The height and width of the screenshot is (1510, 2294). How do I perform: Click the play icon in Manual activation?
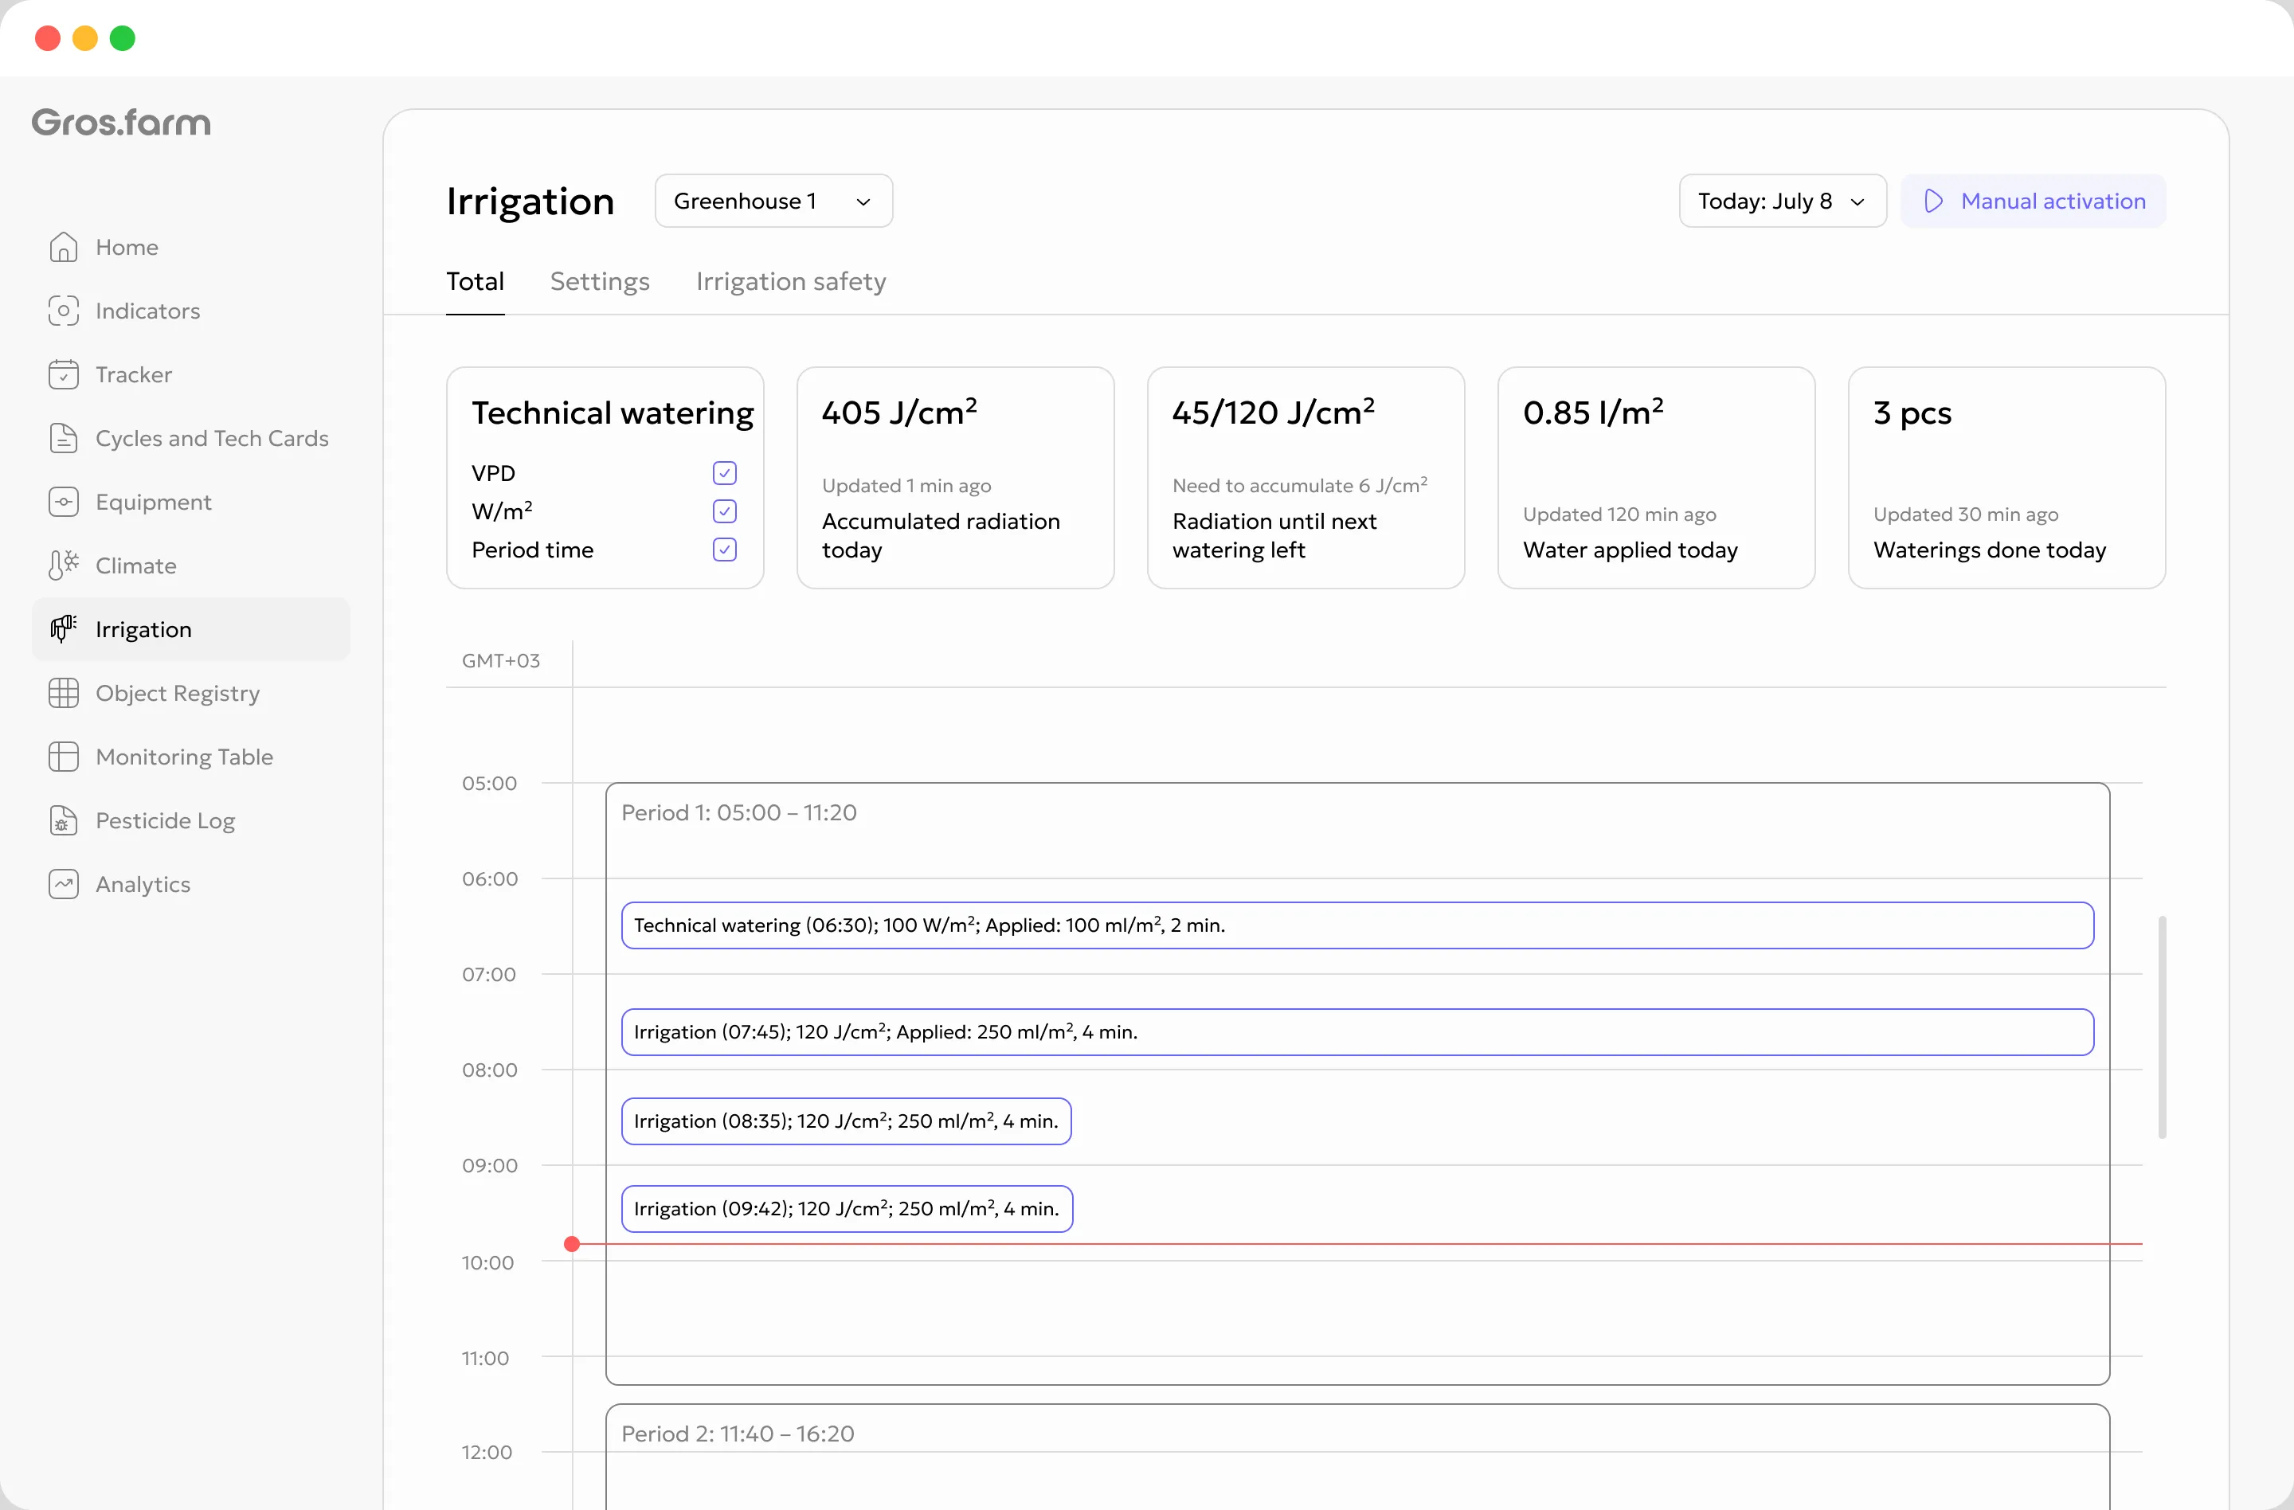point(1933,201)
